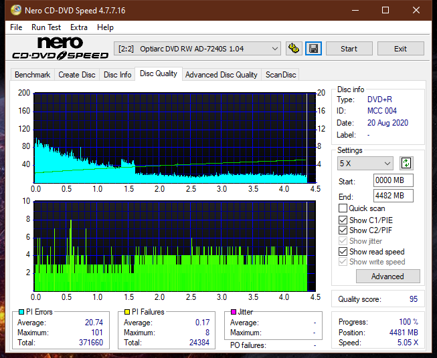Switch to the Benchmark tab
This screenshot has width=437, height=358.
[x=33, y=75]
